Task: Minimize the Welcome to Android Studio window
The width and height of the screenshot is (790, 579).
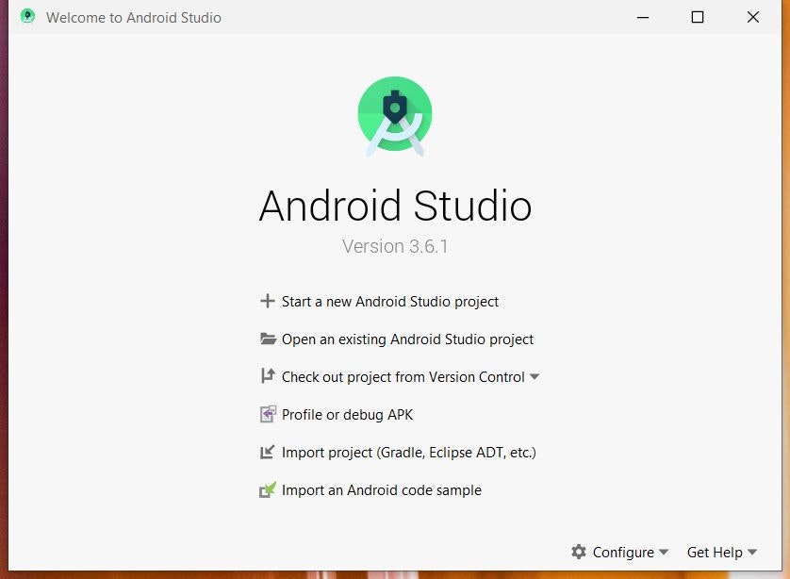Action: 642,17
